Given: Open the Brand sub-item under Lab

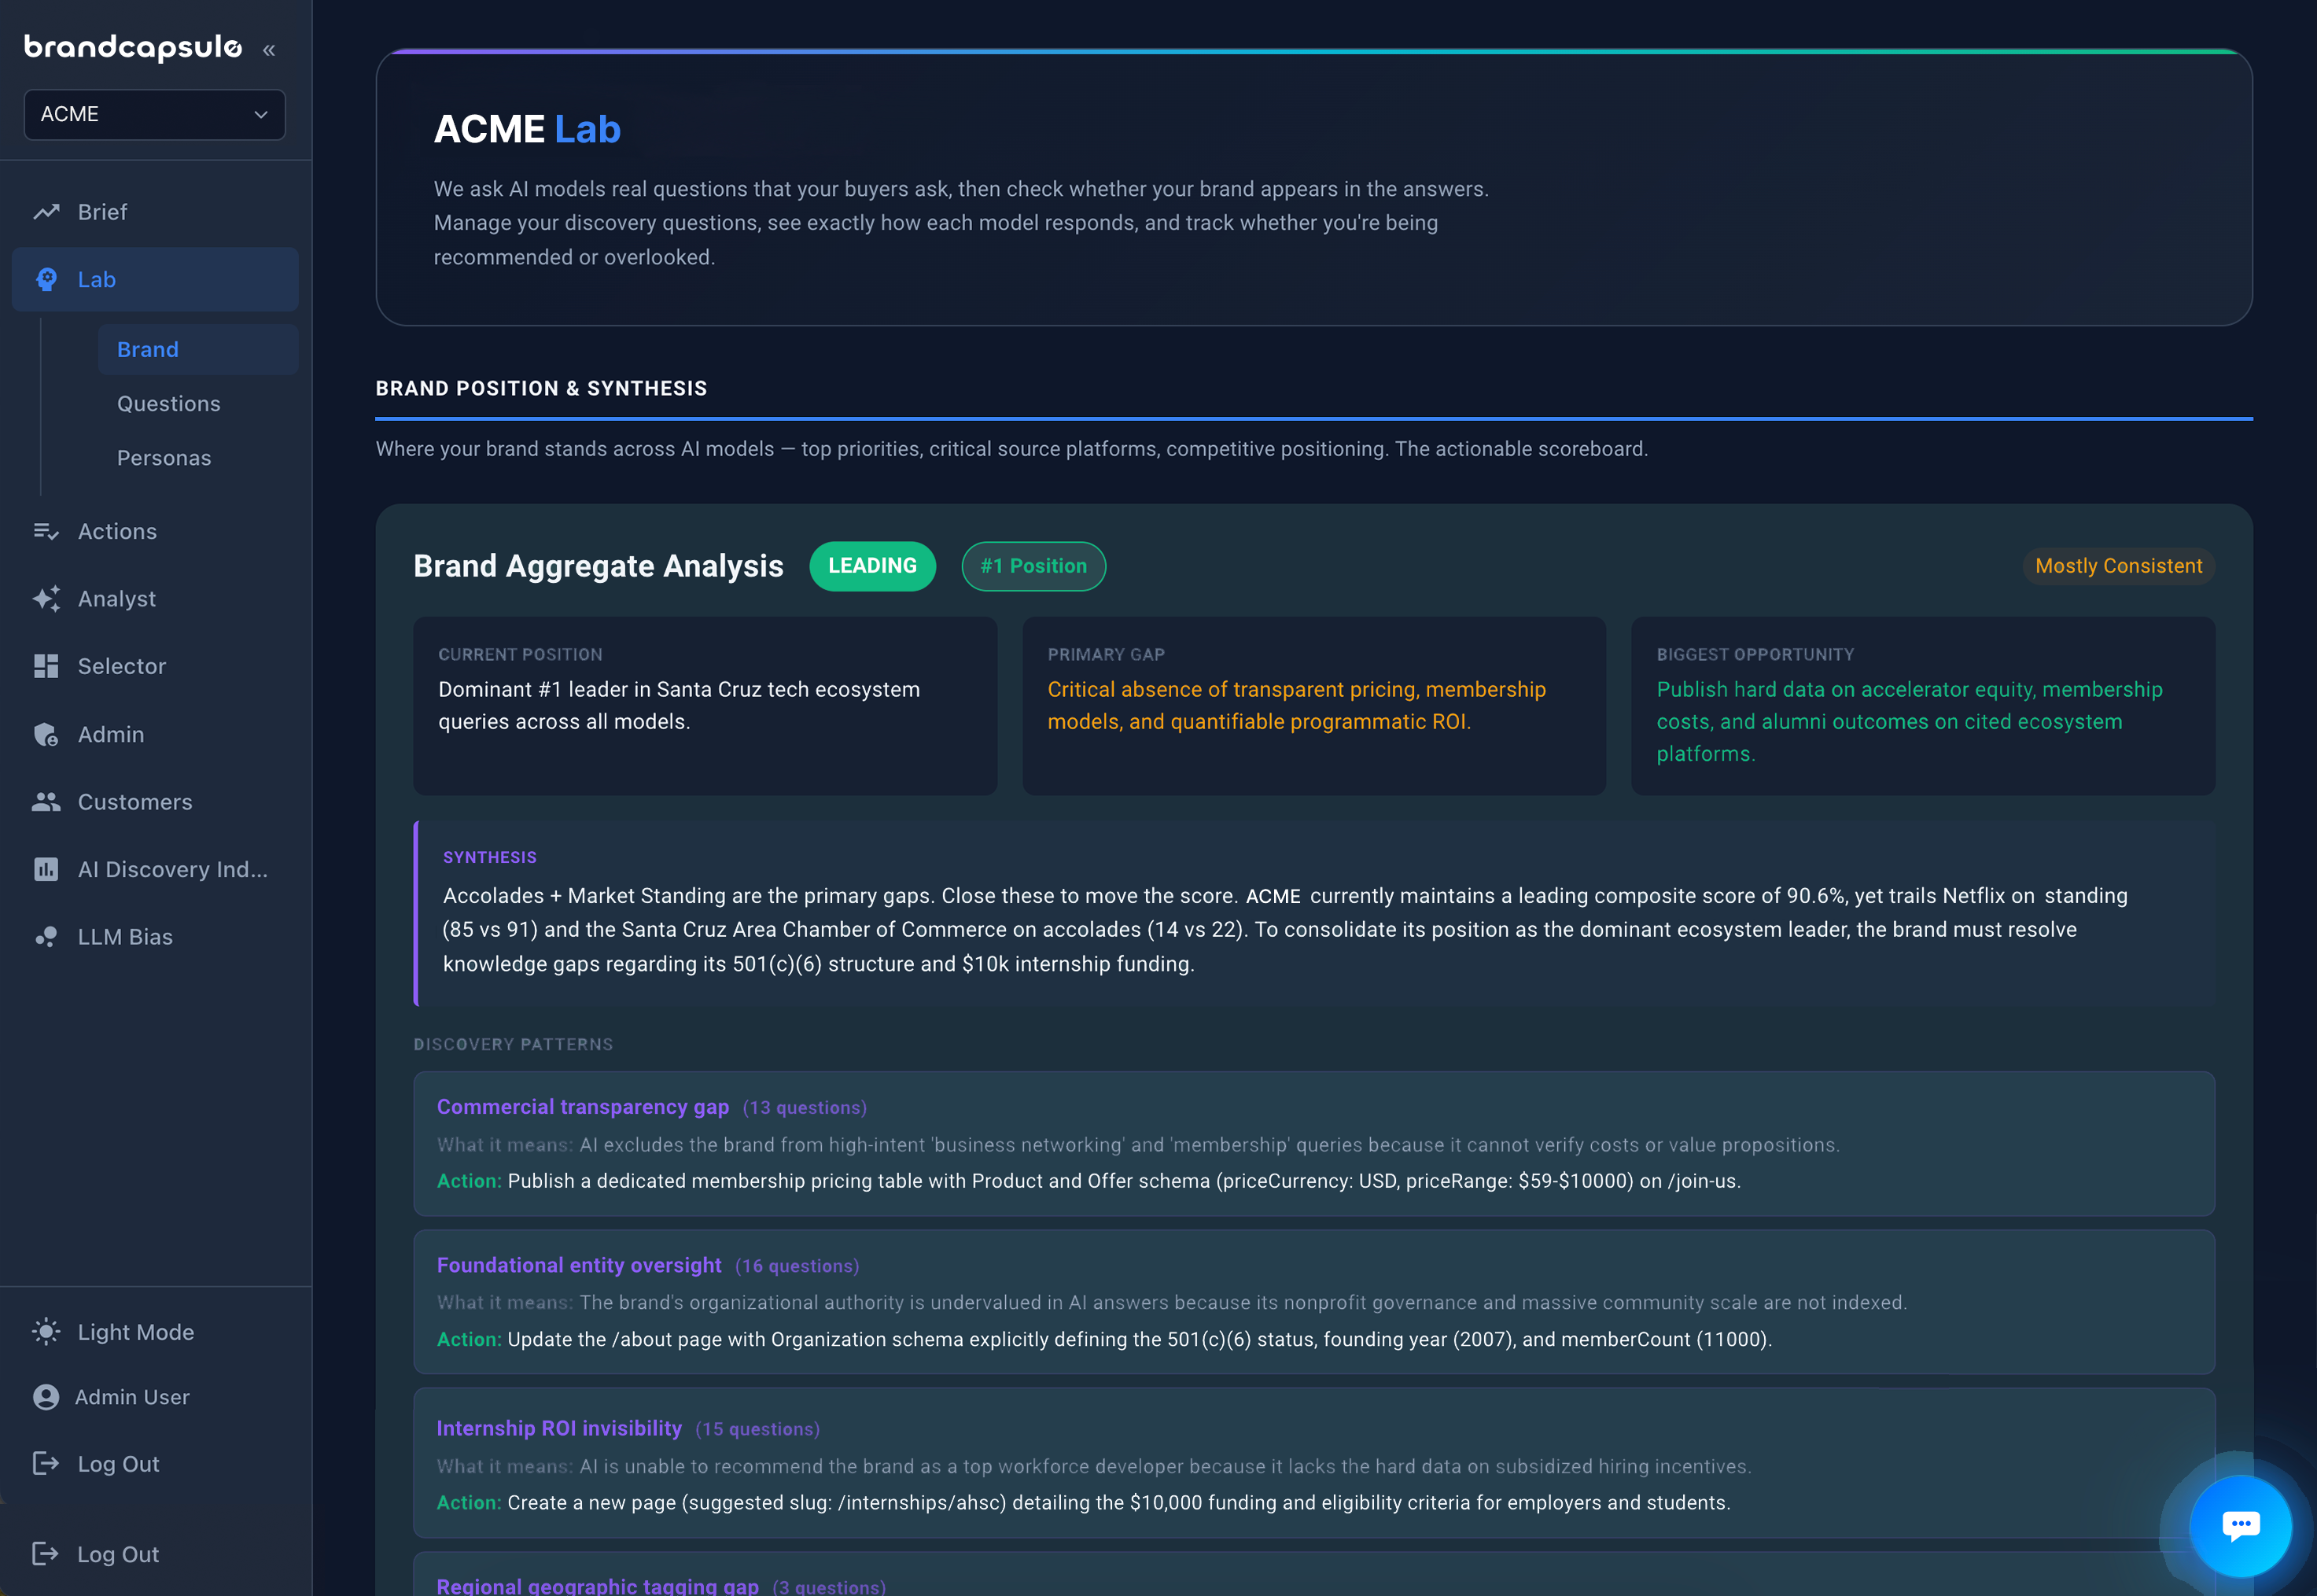Looking at the screenshot, I should 198,349.
